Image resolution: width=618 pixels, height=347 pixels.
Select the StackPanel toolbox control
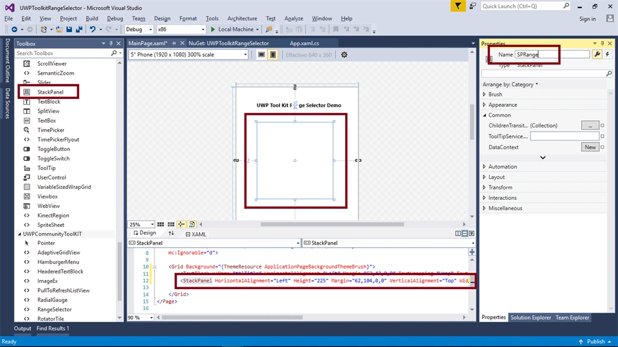(50, 92)
